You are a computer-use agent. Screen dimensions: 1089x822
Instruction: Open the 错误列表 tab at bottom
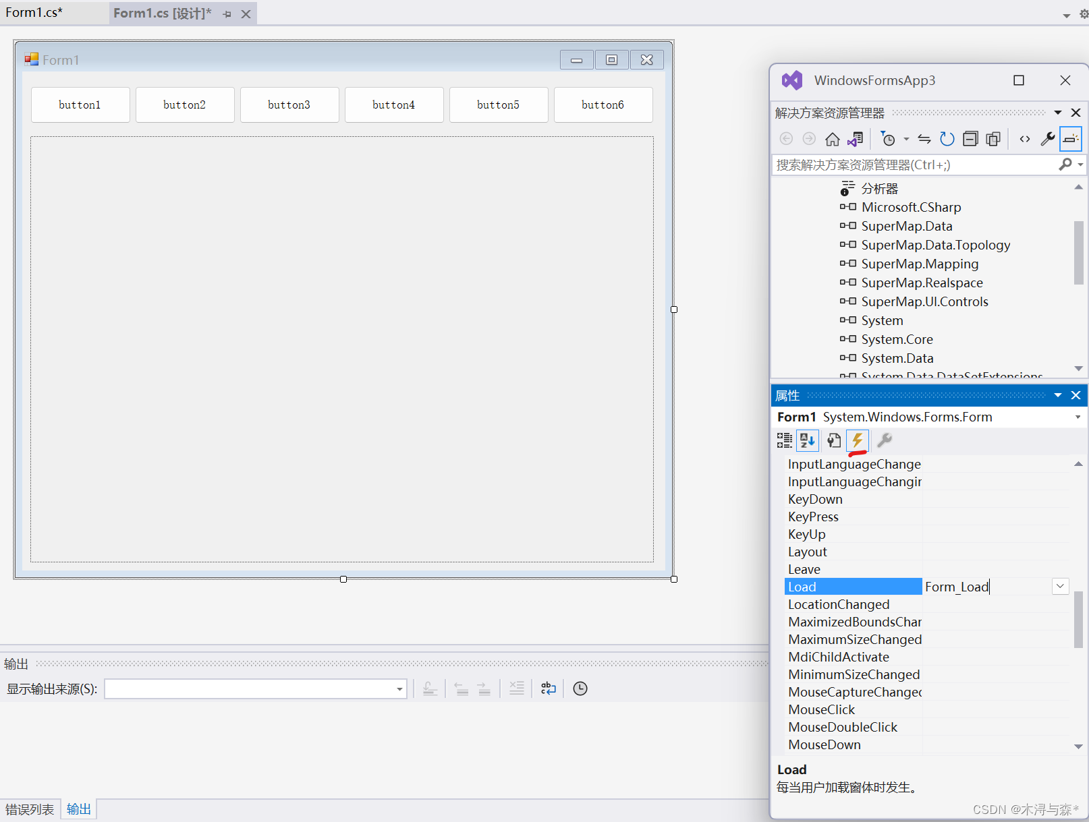pyautogui.click(x=30, y=809)
